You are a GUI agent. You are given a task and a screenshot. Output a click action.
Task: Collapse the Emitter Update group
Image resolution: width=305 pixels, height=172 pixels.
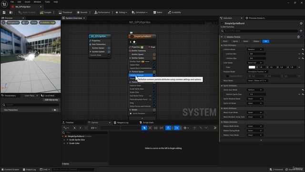[130, 58]
